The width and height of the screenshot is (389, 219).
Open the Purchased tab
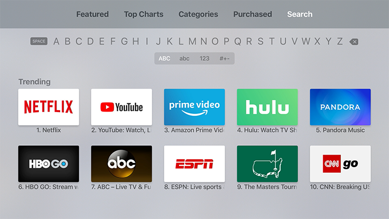click(x=253, y=14)
